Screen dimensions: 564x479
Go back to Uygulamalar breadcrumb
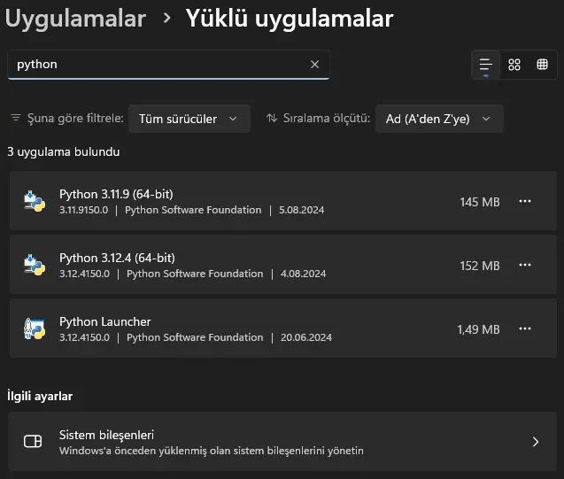(x=75, y=19)
